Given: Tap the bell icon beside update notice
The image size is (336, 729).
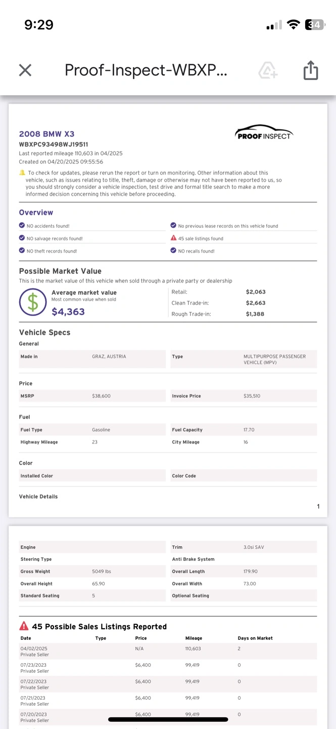Looking at the screenshot, I should 22,173.
